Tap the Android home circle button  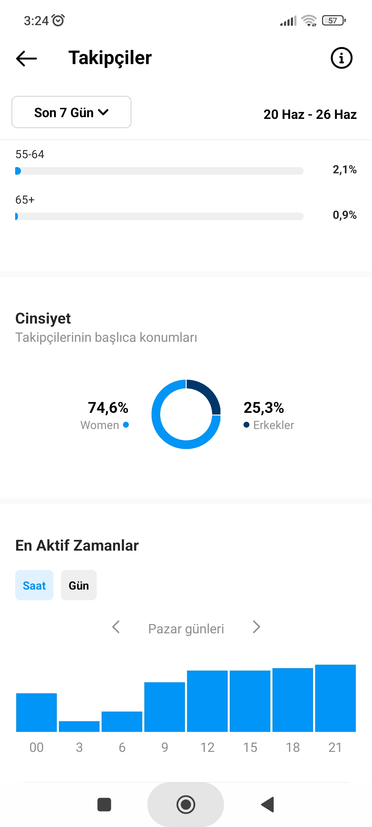tap(186, 805)
